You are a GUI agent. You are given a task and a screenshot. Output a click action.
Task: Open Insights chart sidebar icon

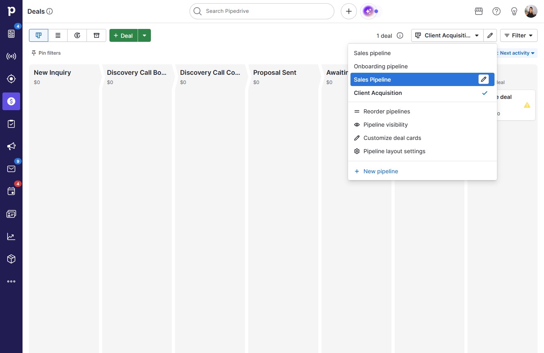click(x=11, y=236)
